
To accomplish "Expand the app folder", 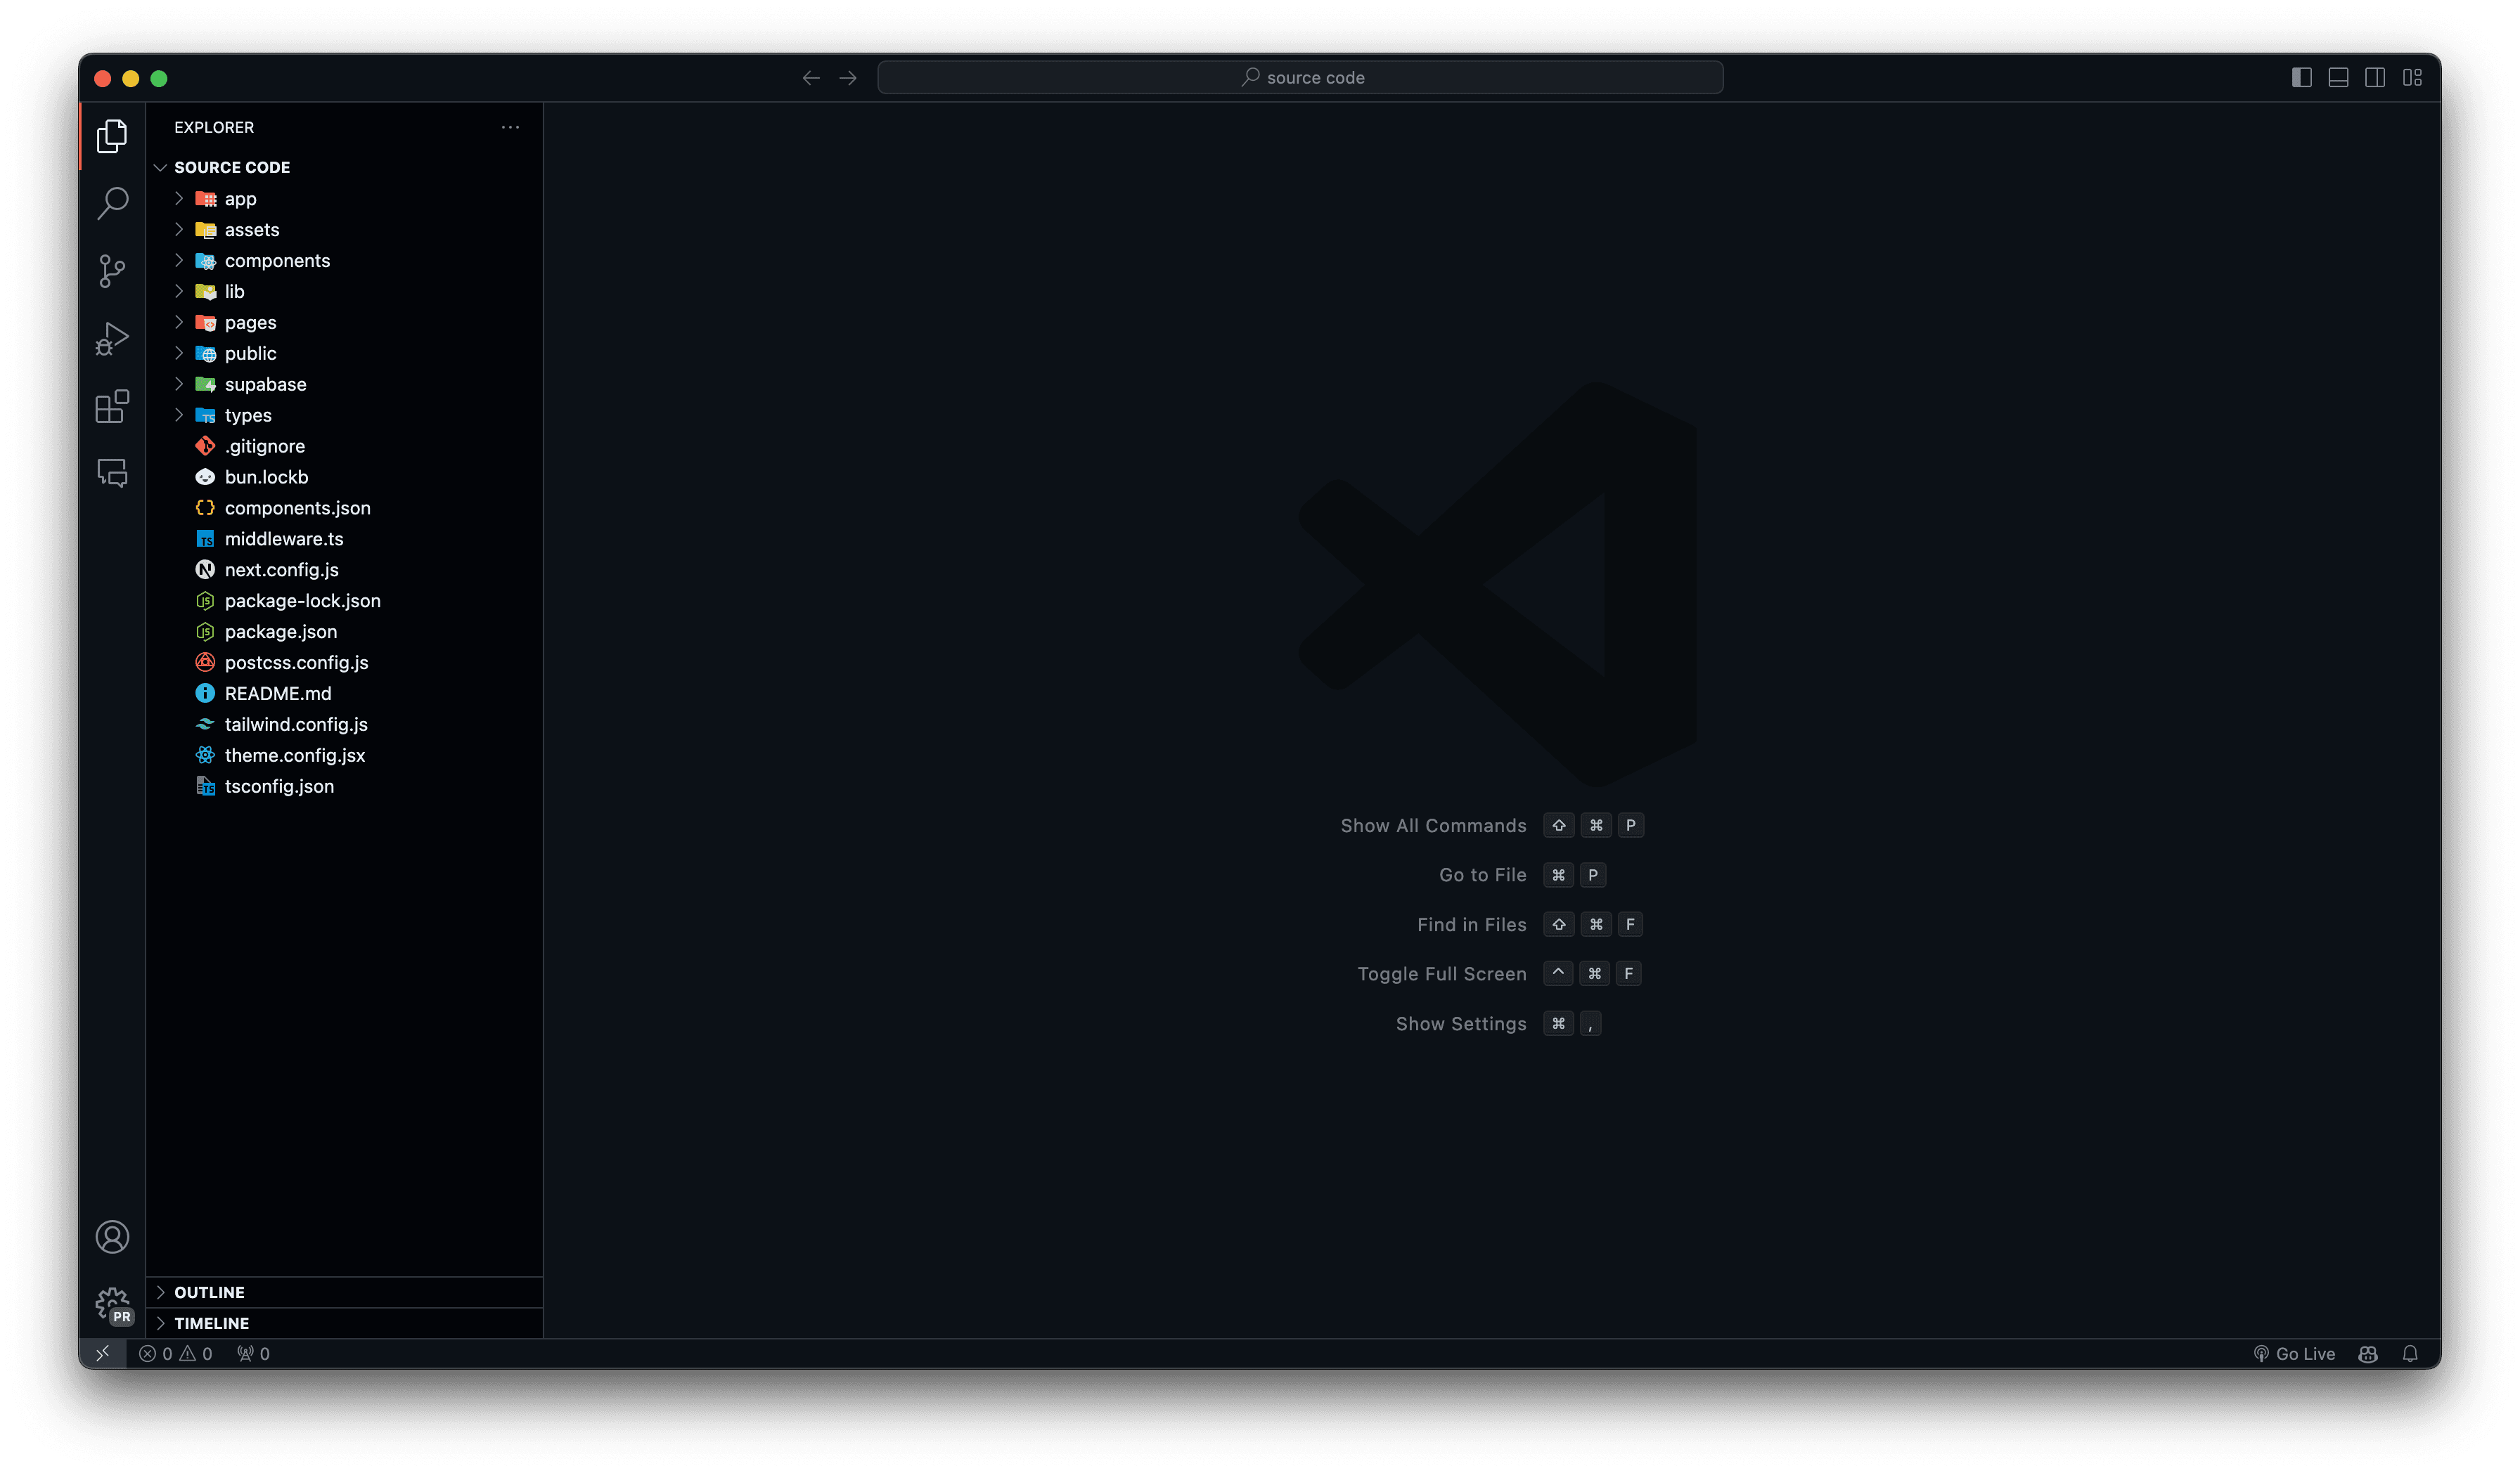I will coord(344,199).
